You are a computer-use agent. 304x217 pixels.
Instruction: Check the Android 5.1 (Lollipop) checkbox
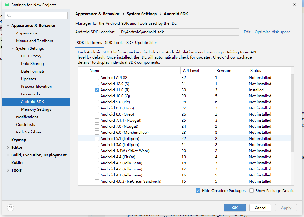(x=97, y=139)
